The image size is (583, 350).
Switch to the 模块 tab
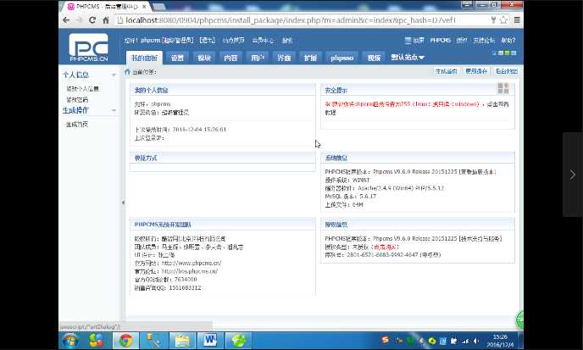tap(204, 58)
